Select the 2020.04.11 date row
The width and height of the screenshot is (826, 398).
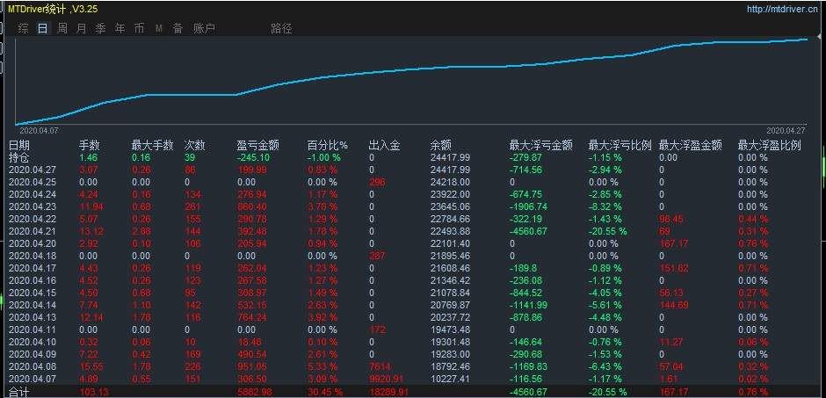31,329
